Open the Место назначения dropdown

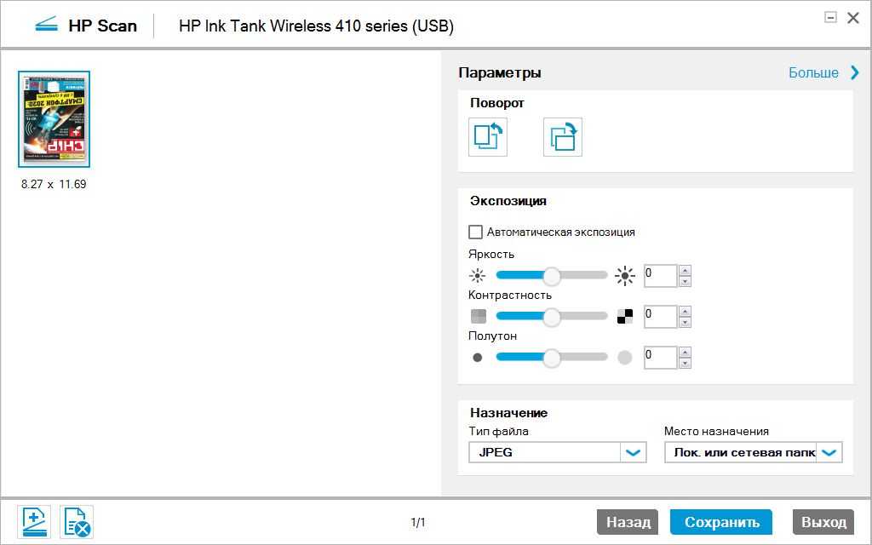tap(829, 452)
